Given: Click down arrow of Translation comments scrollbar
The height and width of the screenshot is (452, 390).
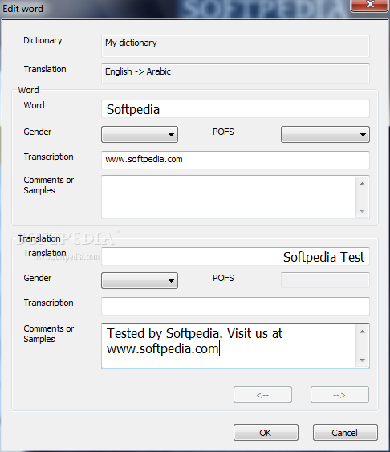Looking at the screenshot, I should [x=363, y=360].
